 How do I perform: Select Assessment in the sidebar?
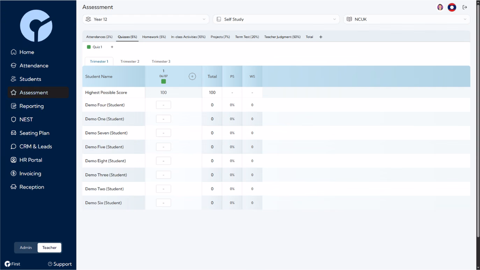click(x=38, y=92)
